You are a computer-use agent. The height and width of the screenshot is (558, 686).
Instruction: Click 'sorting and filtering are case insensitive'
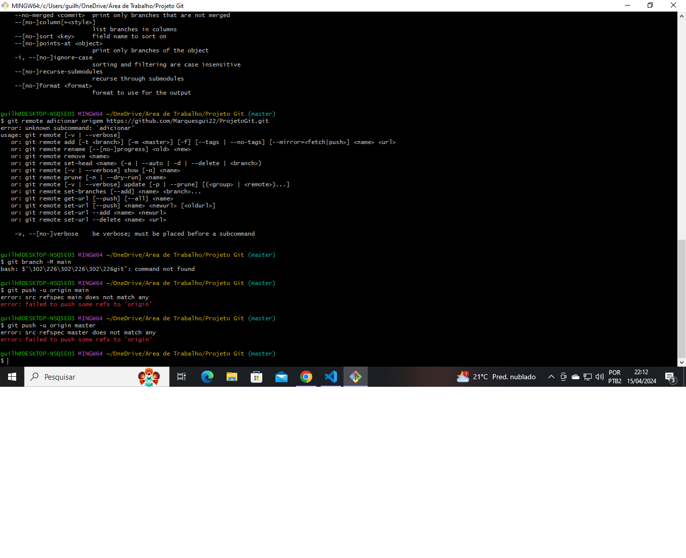[x=166, y=64]
